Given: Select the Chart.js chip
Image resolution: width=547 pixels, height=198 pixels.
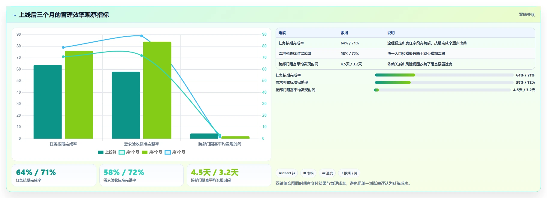Looking at the screenshot, I should coord(287,173).
